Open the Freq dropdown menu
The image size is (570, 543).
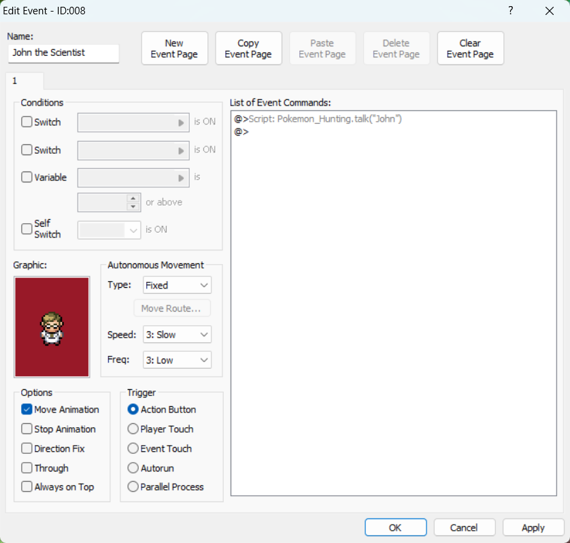click(177, 360)
